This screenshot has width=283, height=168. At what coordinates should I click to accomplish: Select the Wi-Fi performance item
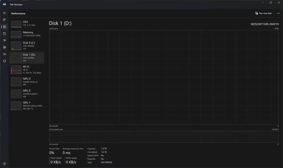[x=27, y=70]
